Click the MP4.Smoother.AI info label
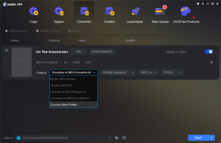This screenshot has width=221, height=143. [47, 62]
